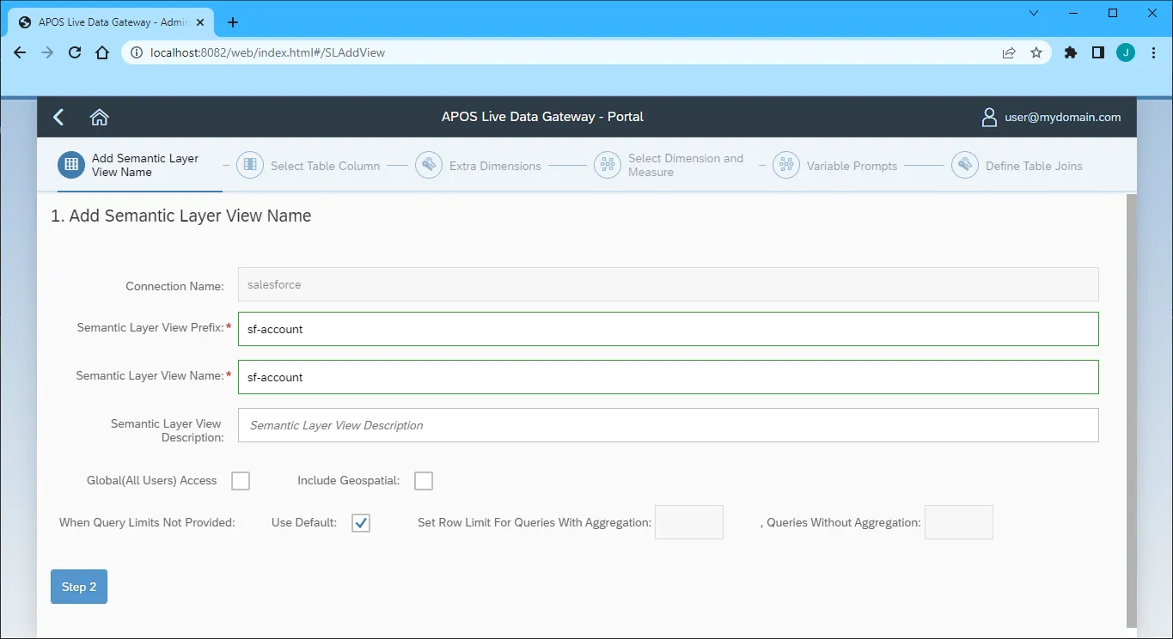Image resolution: width=1173 pixels, height=639 pixels.
Task: Open a new browser tab with the plus button
Action: 232,22
